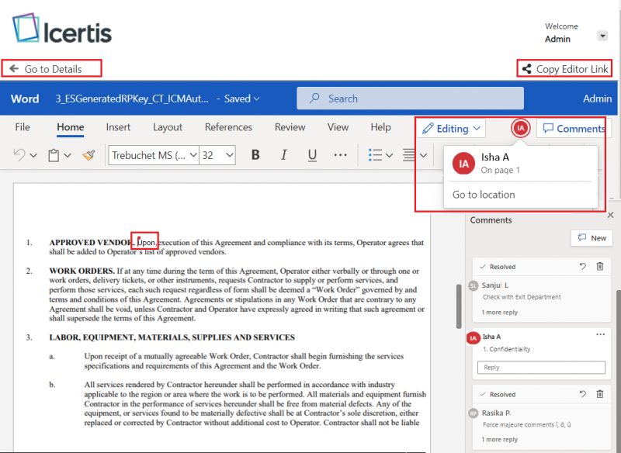Viewport: 621px width, 453px height.
Task: Select the Italic formatting icon
Action: pos(283,155)
